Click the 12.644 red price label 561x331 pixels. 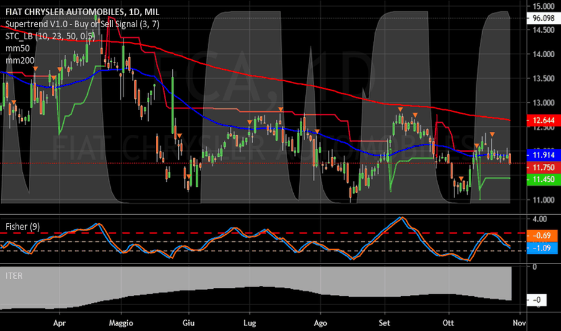pos(544,120)
